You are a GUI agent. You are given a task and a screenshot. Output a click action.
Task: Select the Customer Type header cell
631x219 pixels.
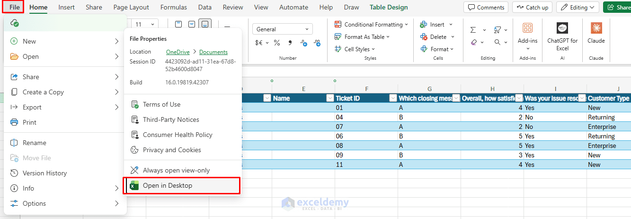609,98
